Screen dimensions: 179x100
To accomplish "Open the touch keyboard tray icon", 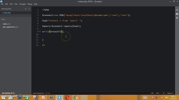I will tap(145, 97).
